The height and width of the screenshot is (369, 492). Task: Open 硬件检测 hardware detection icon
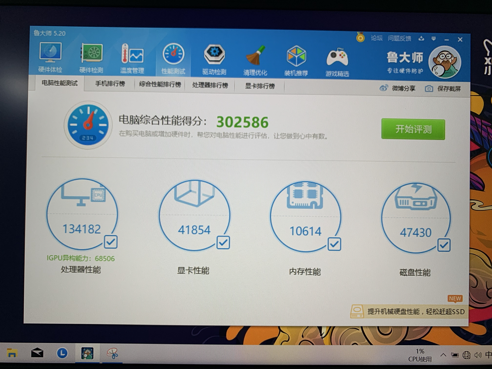pos(91,58)
